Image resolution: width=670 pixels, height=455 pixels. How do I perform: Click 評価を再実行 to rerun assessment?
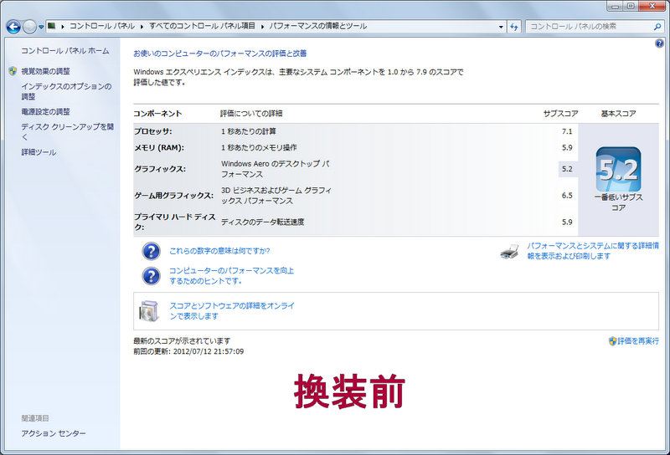coord(638,341)
